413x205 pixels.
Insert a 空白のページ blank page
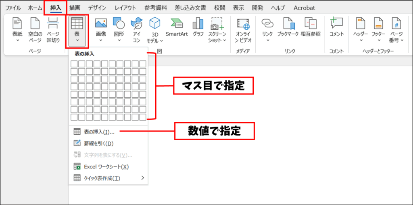coord(35,30)
